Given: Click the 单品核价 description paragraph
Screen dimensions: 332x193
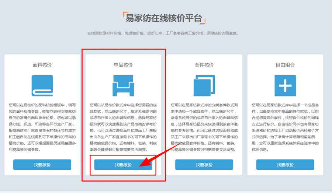Looking at the screenshot, I should pyautogui.click(x=123, y=127).
